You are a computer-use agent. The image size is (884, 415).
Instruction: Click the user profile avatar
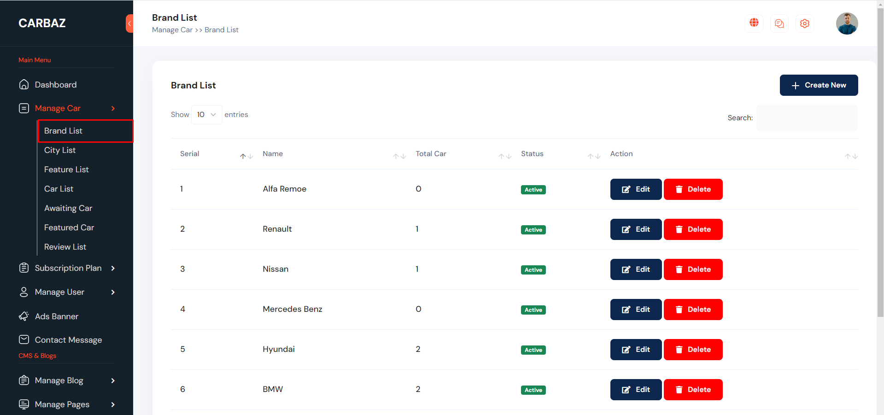point(847,23)
